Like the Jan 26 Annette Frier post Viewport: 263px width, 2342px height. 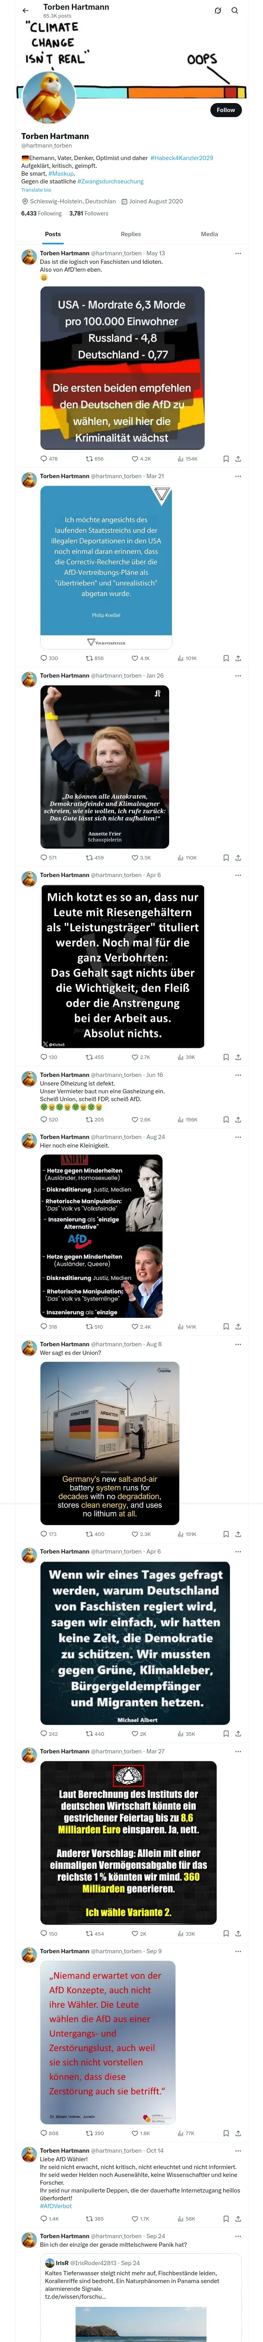136,857
